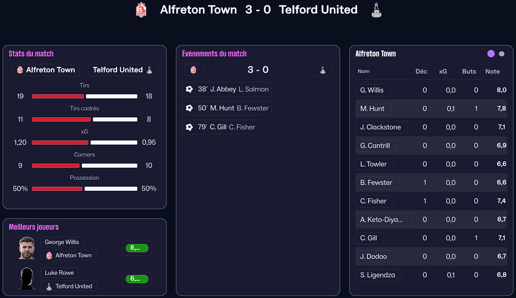Click the Luke Rowe silhouette photo
516x298 pixels.
coord(27,279)
